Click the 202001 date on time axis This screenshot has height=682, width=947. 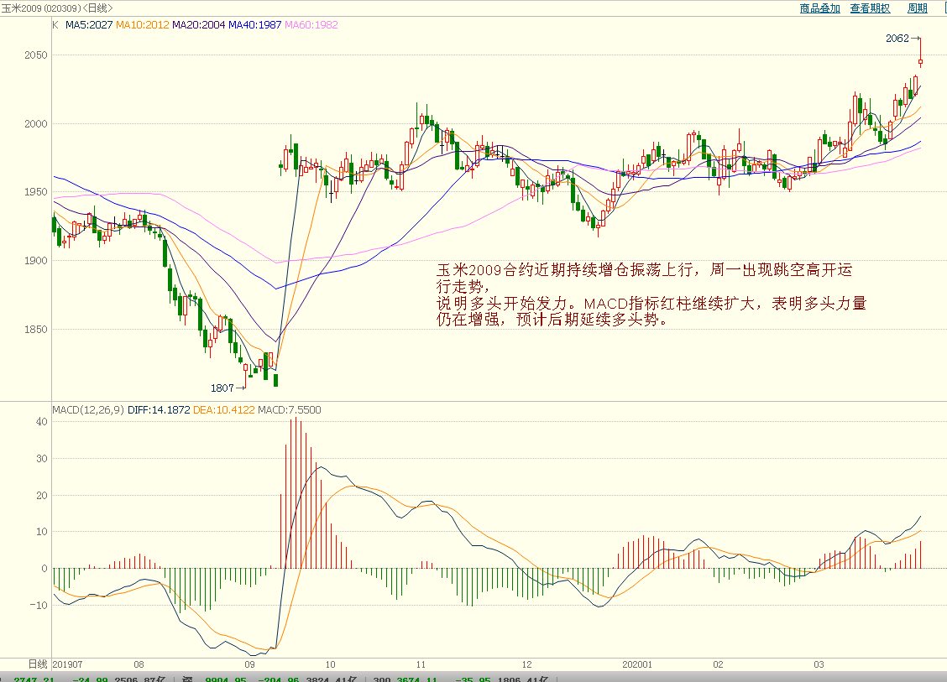tap(637, 664)
